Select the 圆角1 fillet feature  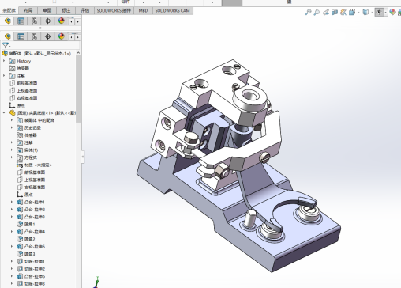[26, 224]
